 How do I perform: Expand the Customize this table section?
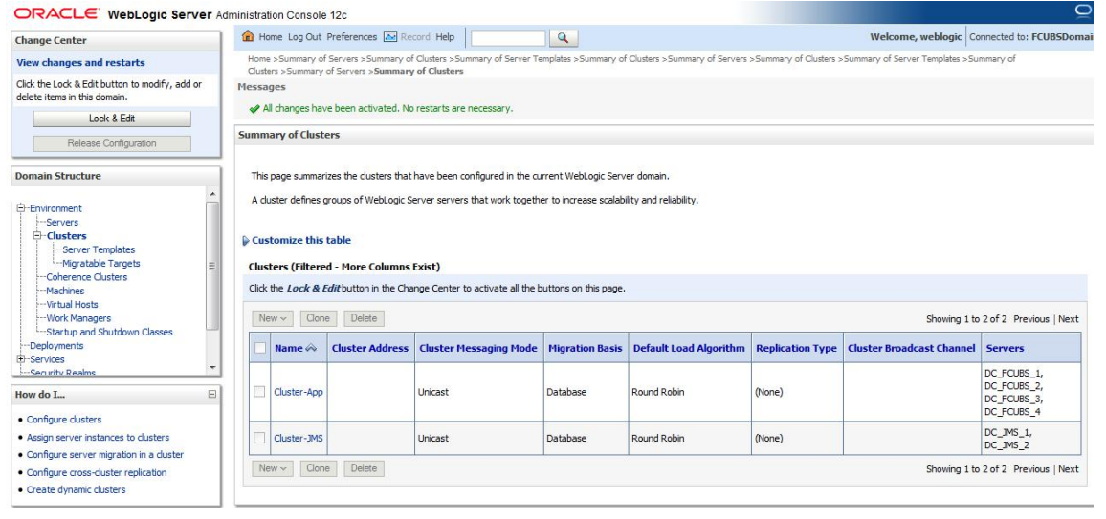pos(246,241)
